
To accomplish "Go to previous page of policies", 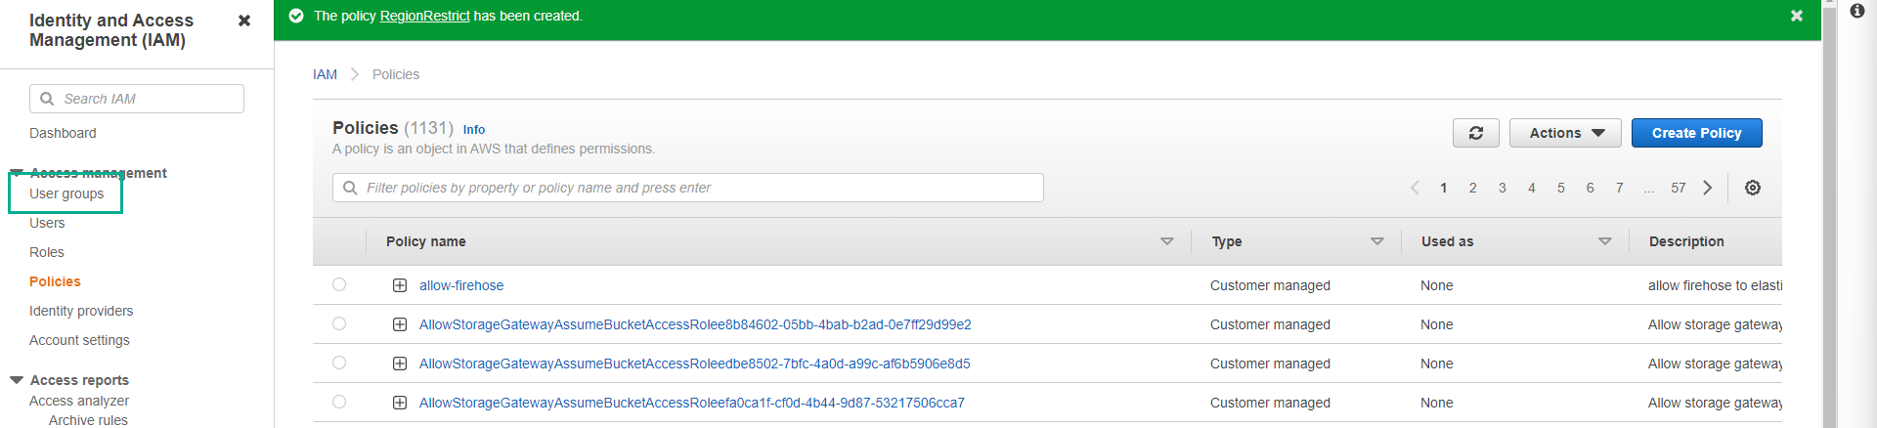I will 1415,188.
